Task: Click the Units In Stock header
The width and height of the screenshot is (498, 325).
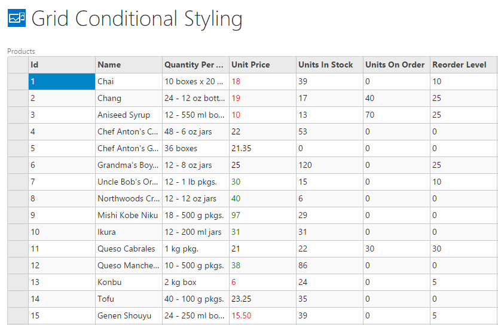Action: coord(329,65)
